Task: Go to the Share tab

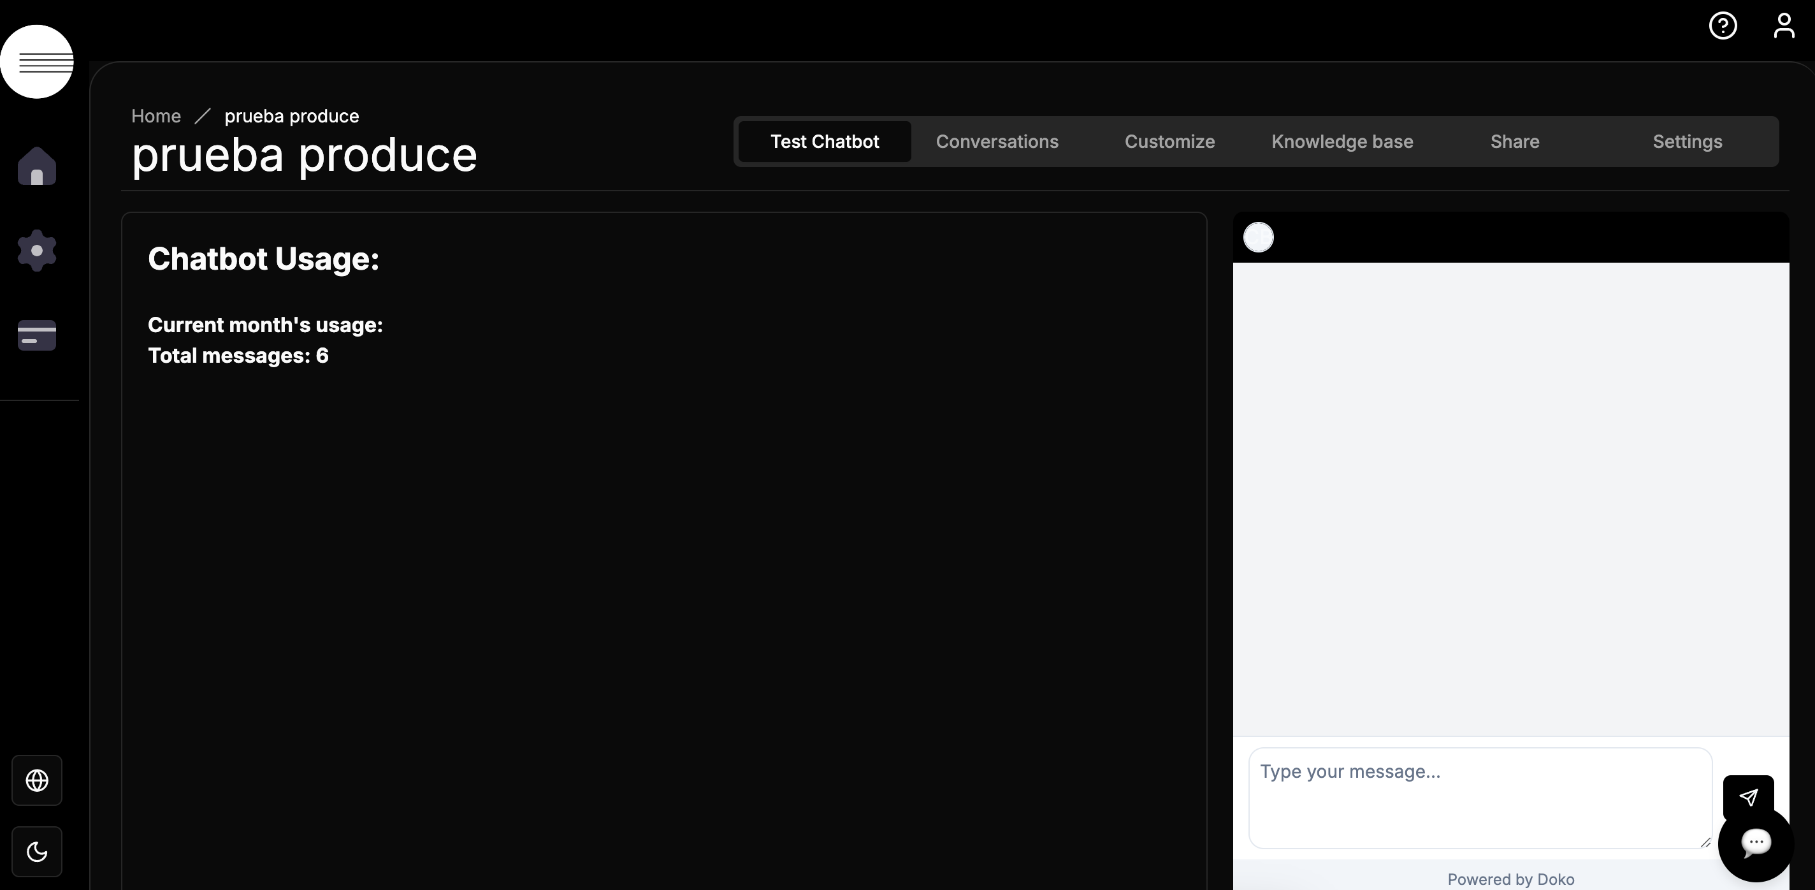Action: [x=1515, y=142]
